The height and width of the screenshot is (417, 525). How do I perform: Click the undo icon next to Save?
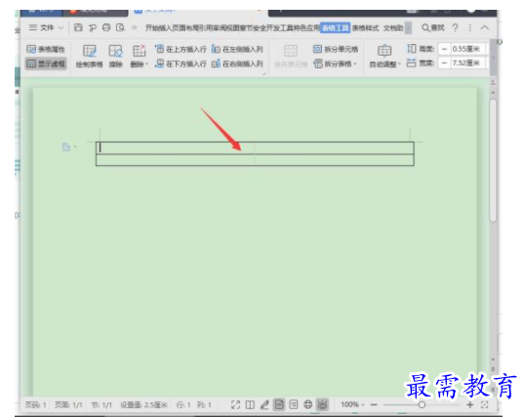93,27
